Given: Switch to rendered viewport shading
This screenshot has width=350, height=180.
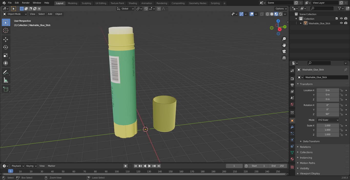Looking at the screenshot, I should click(281, 14).
